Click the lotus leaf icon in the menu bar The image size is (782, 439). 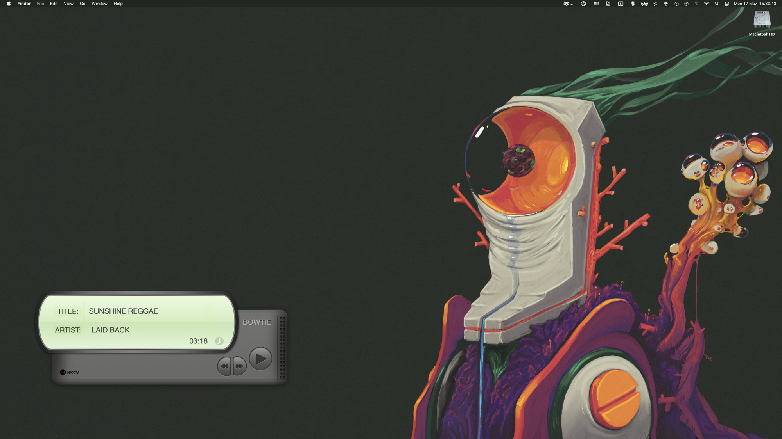click(x=644, y=4)
